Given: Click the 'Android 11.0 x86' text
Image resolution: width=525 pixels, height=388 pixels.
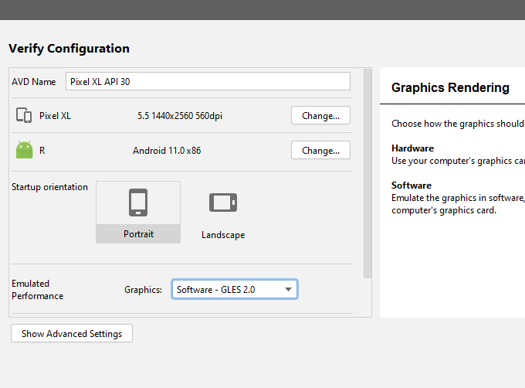Looking at the screenshot, I should pyautogui.click(x=167, y=151).
